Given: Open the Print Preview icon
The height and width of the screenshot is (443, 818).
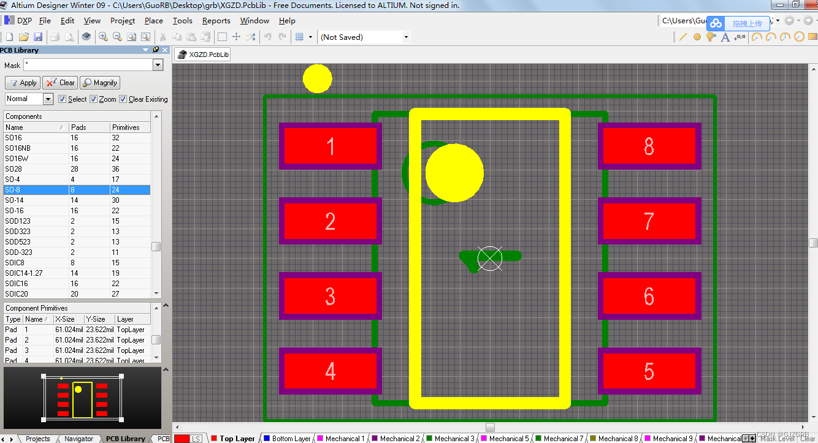Looking at the screenshot, I should click(x=69, y=36).
